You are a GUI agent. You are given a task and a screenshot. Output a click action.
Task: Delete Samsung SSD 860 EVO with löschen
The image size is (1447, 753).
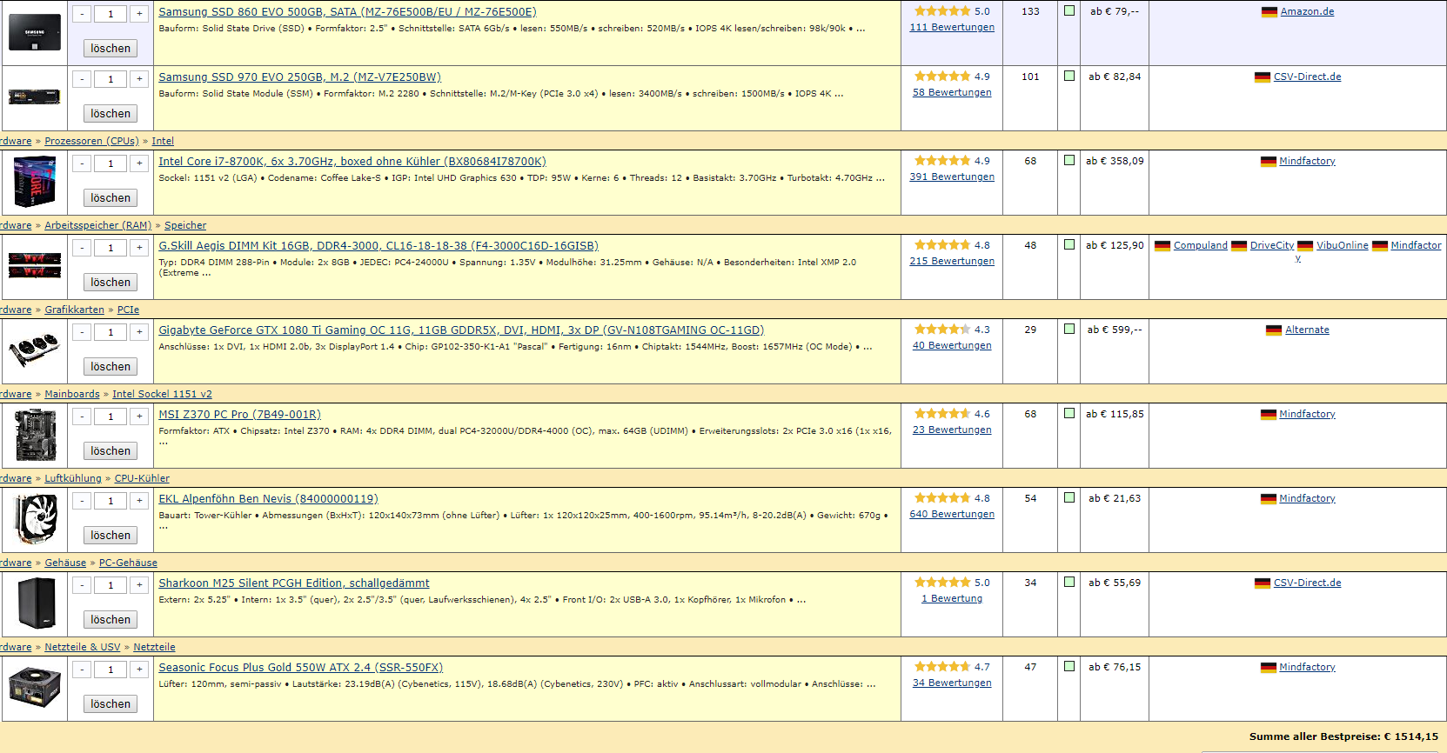click(x=111, y=49)
